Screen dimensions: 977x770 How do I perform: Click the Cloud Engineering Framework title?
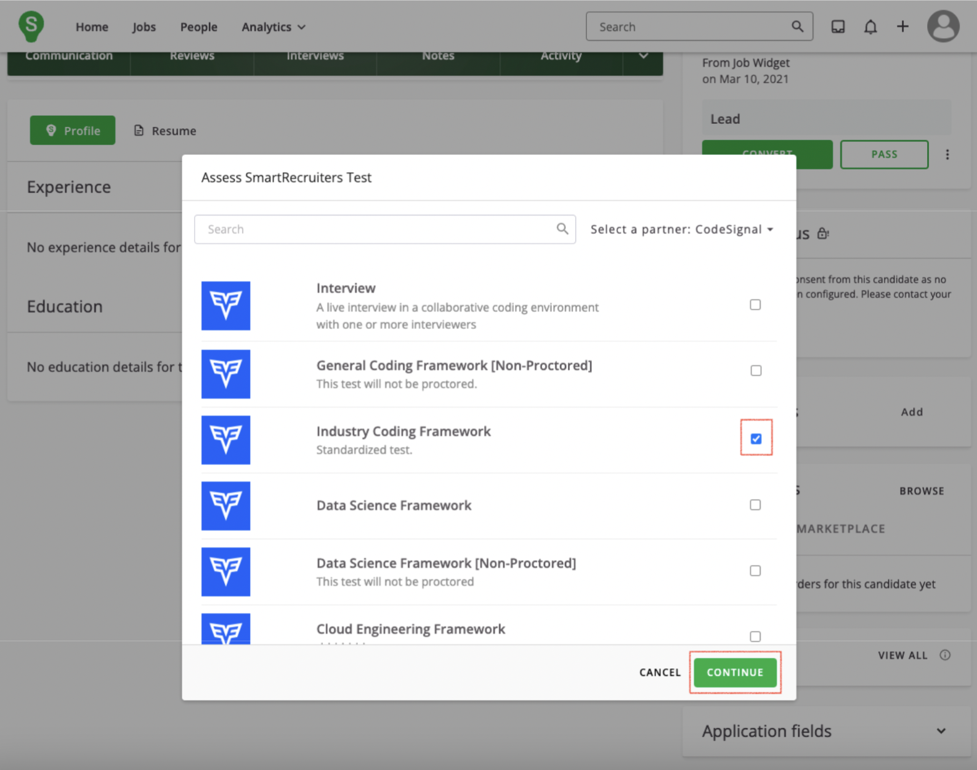410,629
